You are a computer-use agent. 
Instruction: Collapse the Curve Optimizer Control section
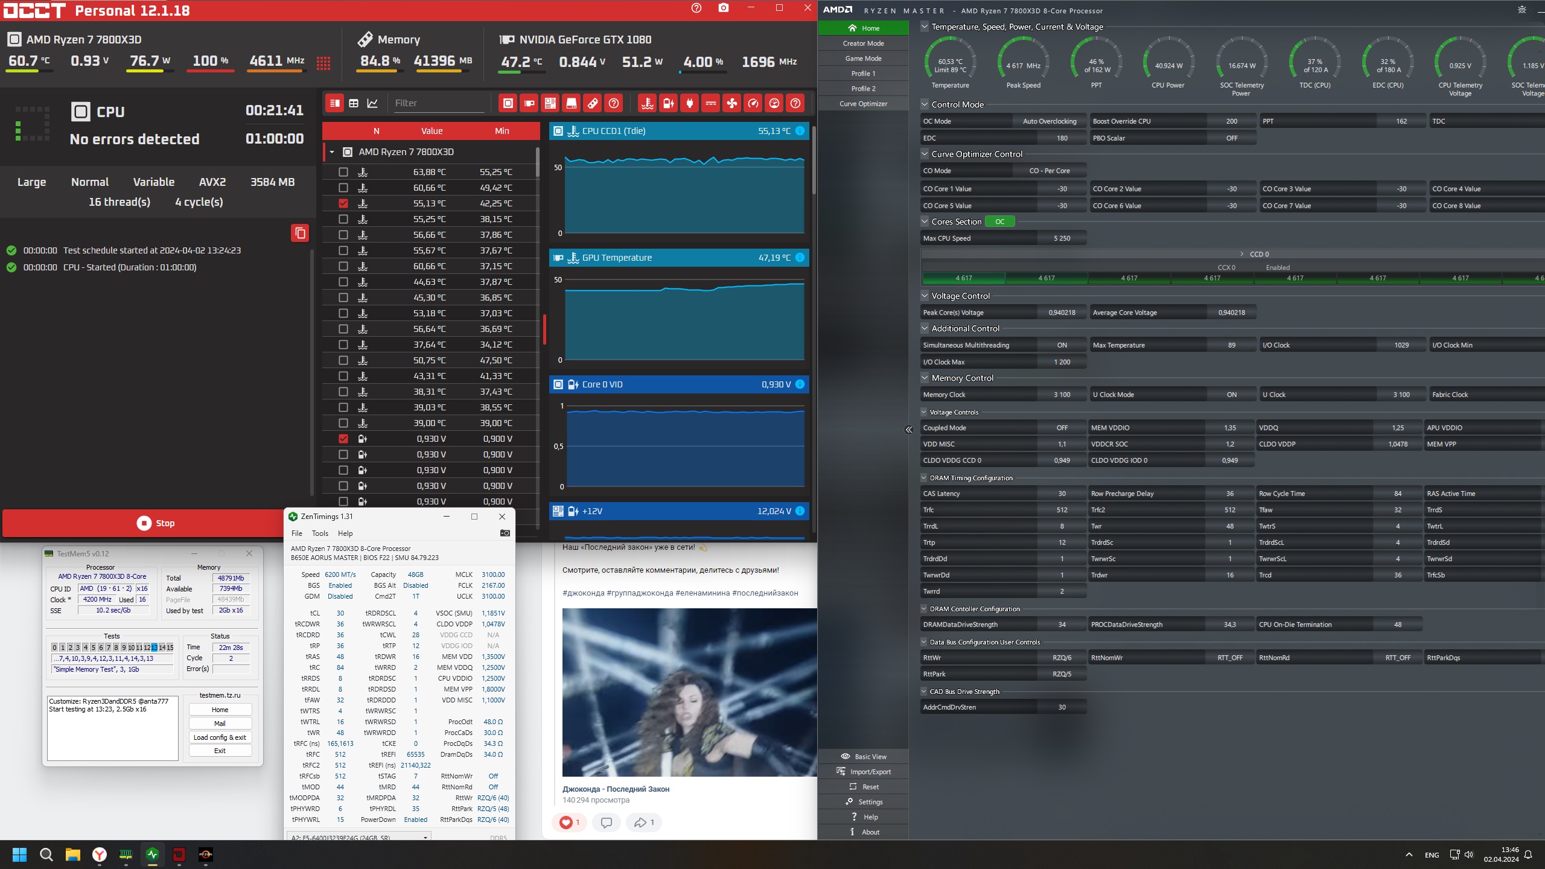click(x=925, y=154)
